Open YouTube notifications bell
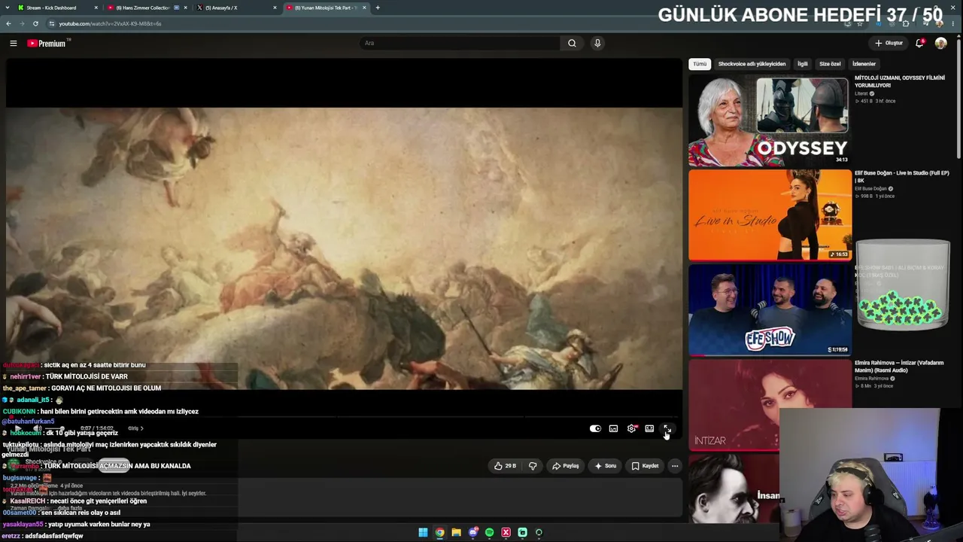The image size is (963, 542). point(919,43)
